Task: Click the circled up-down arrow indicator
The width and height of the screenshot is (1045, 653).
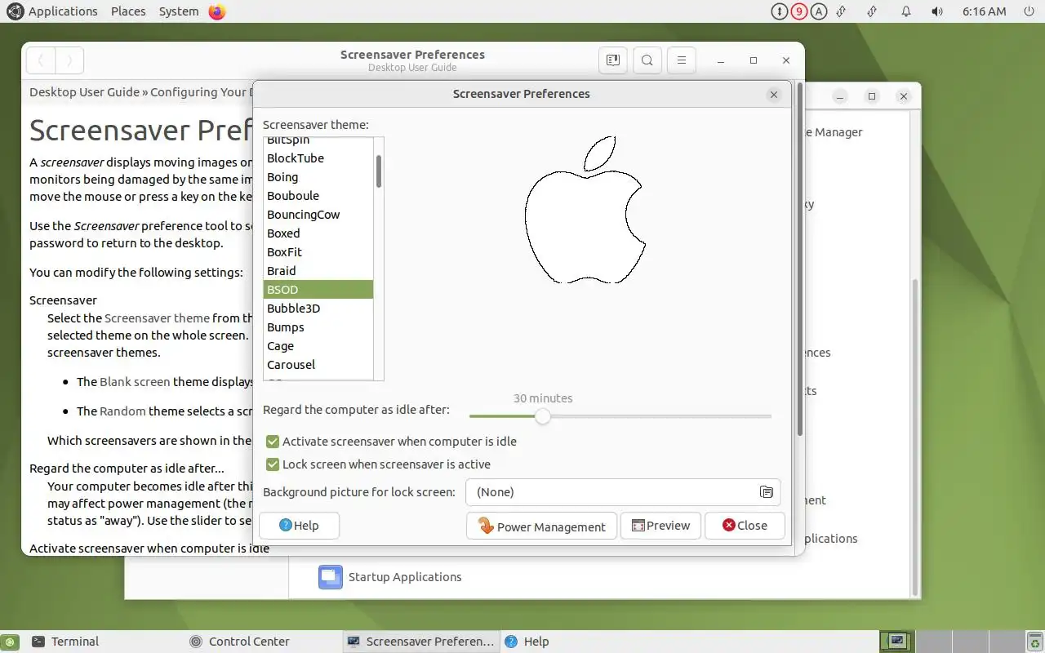Action: tap(780, 11)
